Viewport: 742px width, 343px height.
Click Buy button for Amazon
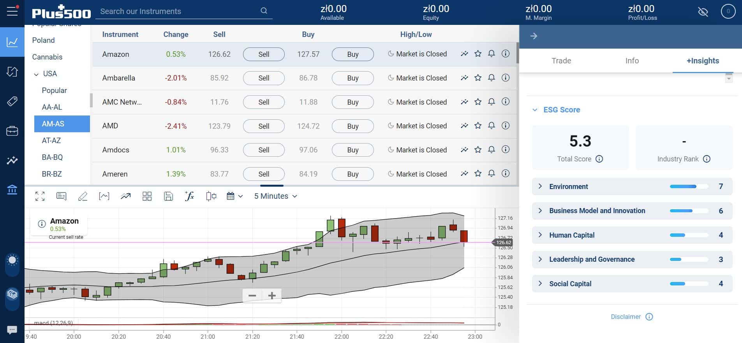point(352,54)
